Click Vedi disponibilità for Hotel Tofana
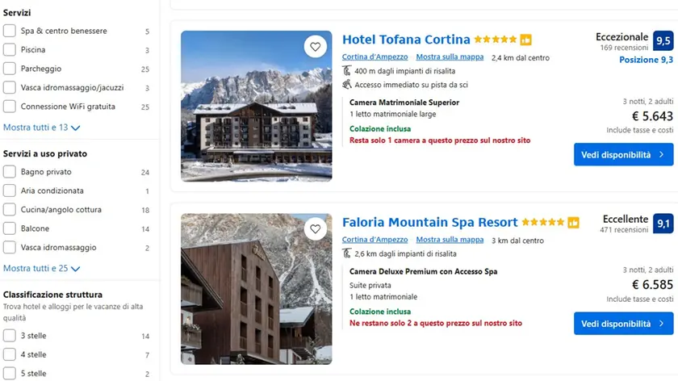This screenshot has width=678, height=381. pyautogui.click(x=623, y=154)
